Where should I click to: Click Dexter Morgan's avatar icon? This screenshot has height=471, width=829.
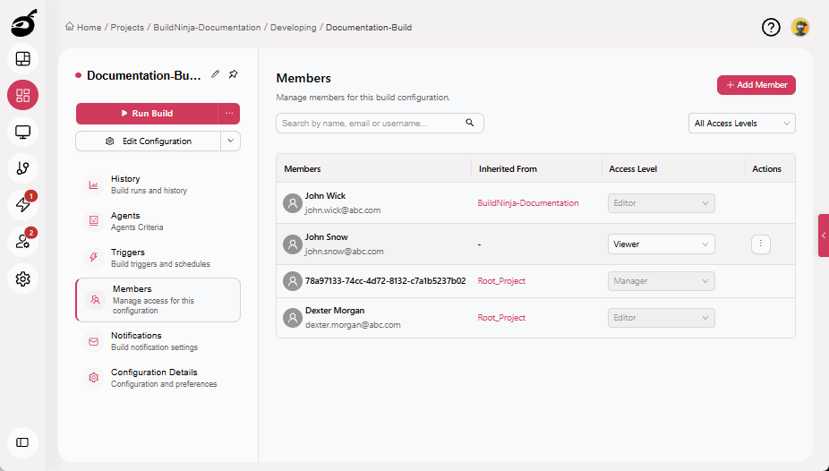(293, 318)
